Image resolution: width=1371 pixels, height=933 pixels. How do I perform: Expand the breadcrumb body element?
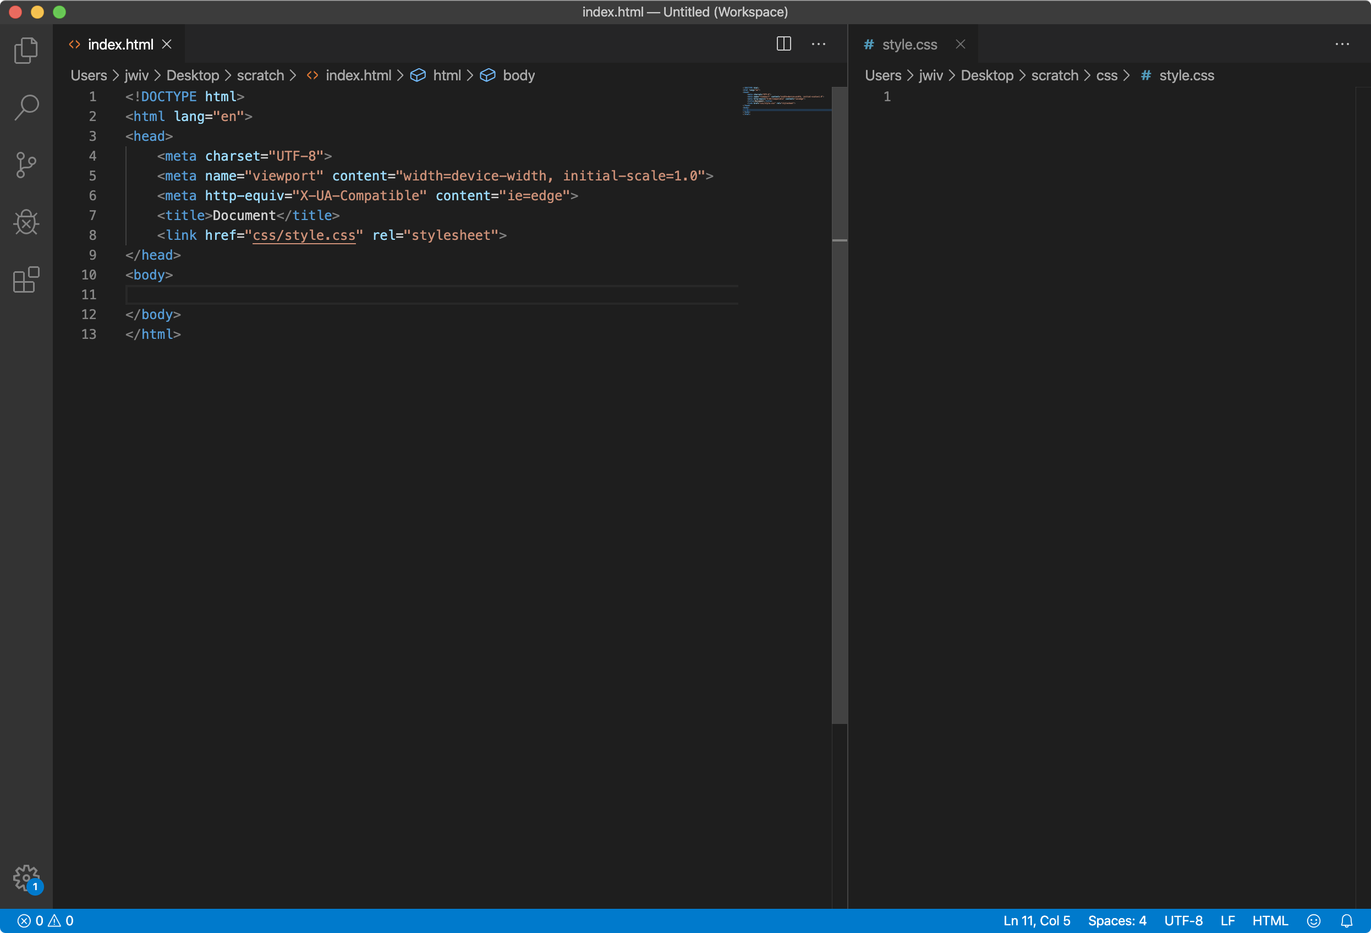[518, 75]
